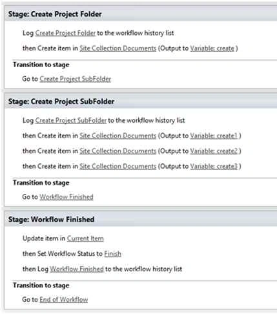The image size is (277, 314).
Task: Select the Variable: create2 link
Action: pos(214,151)
